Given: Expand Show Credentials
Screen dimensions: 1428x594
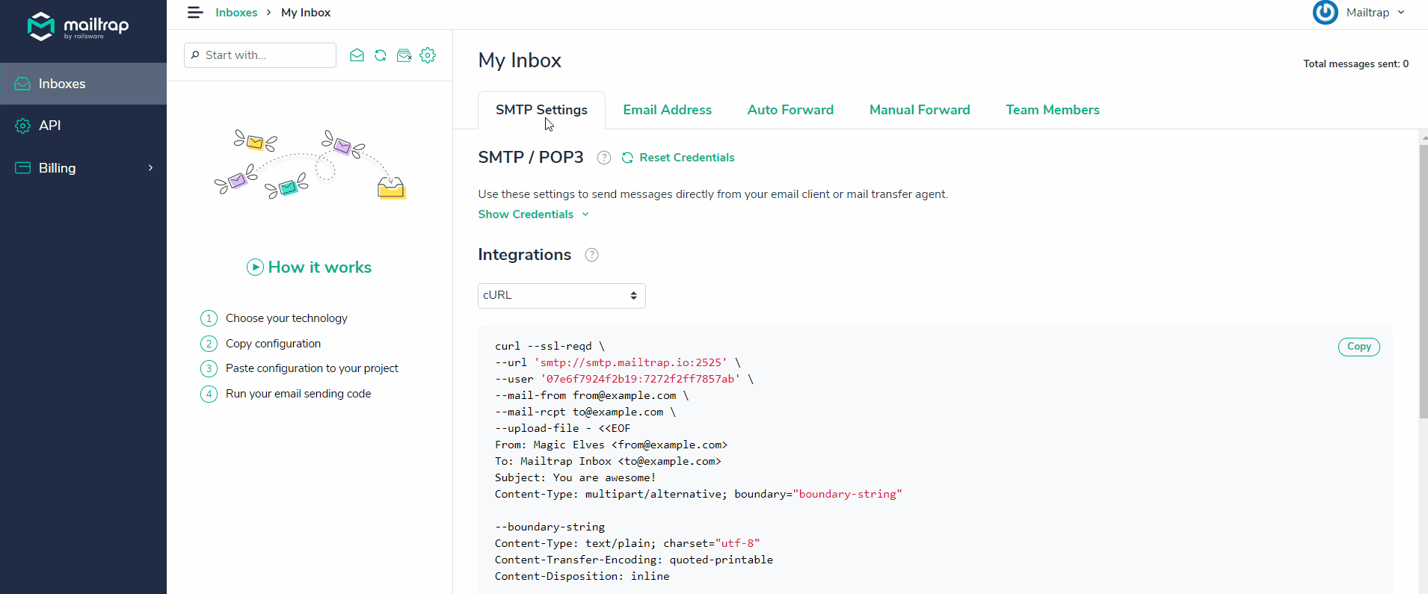Looking at the screenshot, I should coord(533,214).
